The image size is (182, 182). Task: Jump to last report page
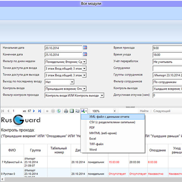tap(40, 111)
